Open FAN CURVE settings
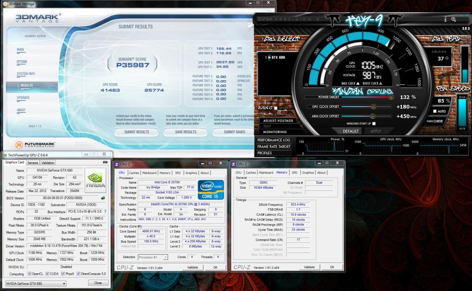The height and width of the screenshot is (291, 472). 435,121
